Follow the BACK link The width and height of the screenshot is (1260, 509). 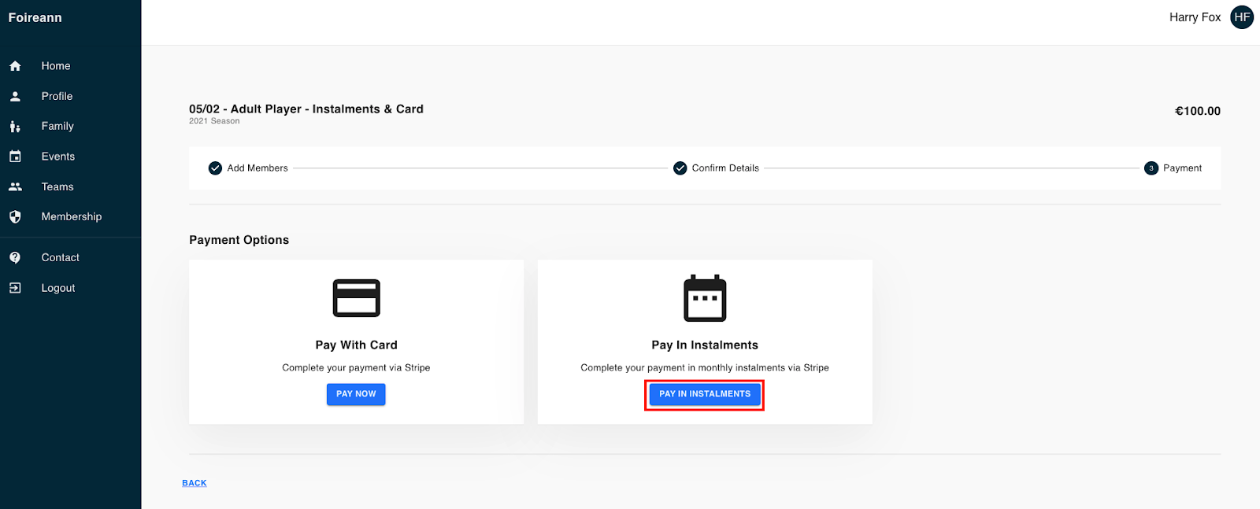point(195,483)
